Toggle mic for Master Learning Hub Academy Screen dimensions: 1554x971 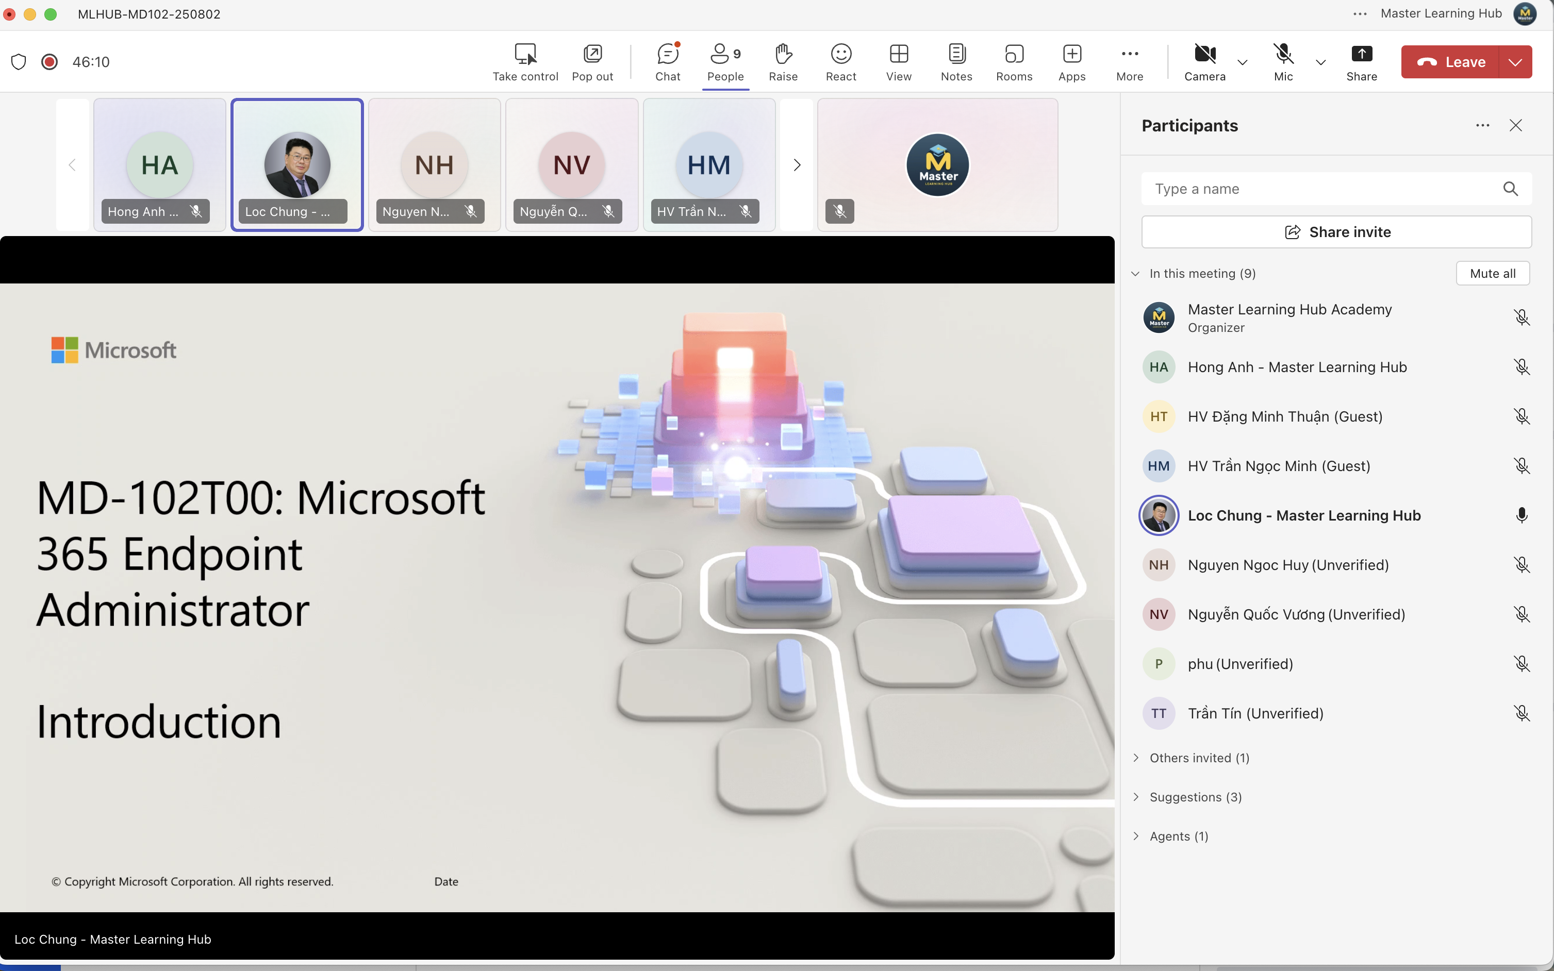click(1522, 317)
